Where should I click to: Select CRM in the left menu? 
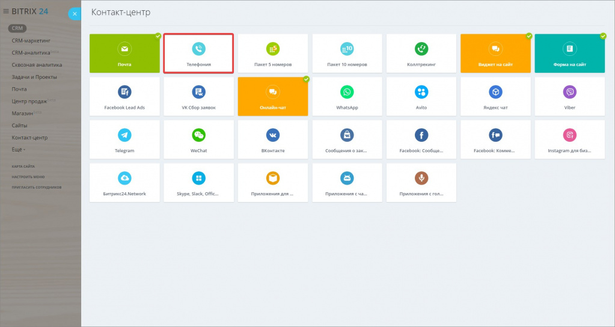tap(17, 28)
